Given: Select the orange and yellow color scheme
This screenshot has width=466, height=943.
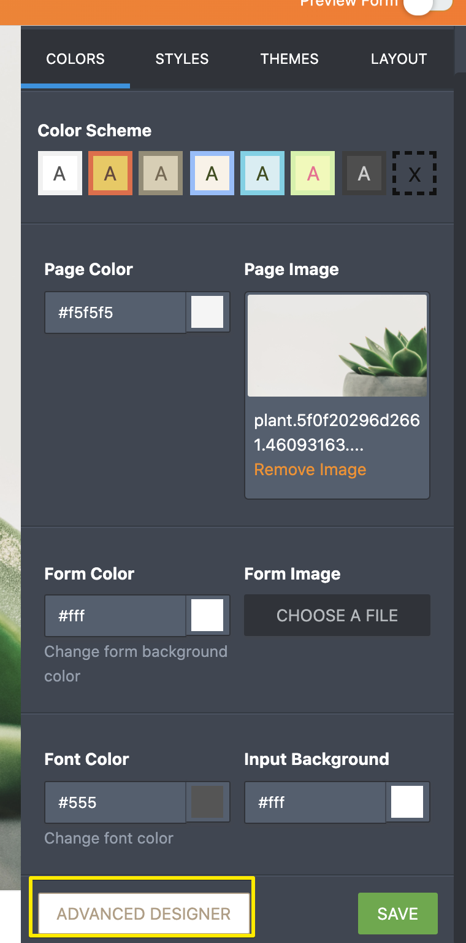Looking at the screenshot, I should point(110,174).
